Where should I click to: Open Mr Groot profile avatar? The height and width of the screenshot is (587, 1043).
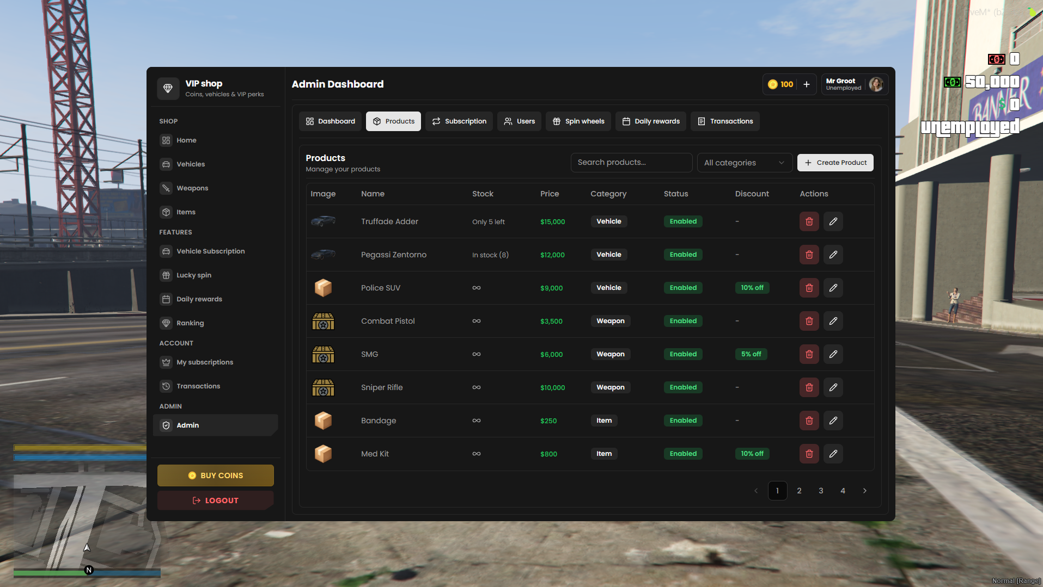pyautogui.click(x=876, y=84)
